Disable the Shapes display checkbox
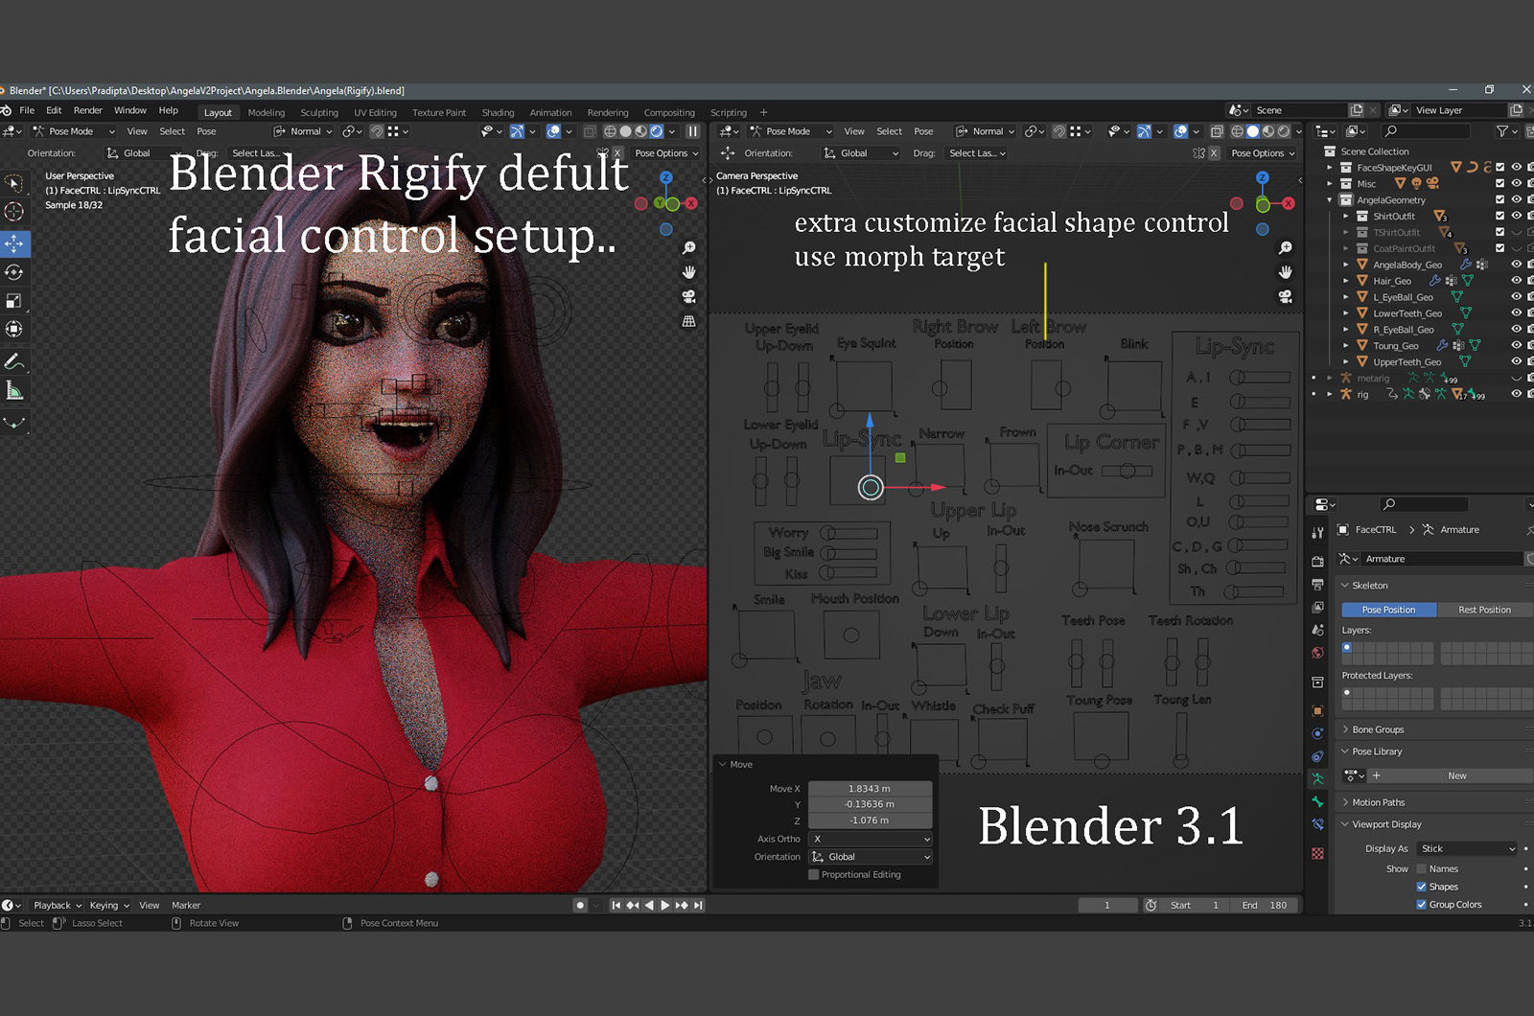Image resolution: width=1534 pixels, height=1016 pixels. point(1422,887)
